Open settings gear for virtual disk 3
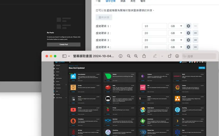The width and height of the screenshot is (219, 136). pyautogui.click(x=189, y=40)
